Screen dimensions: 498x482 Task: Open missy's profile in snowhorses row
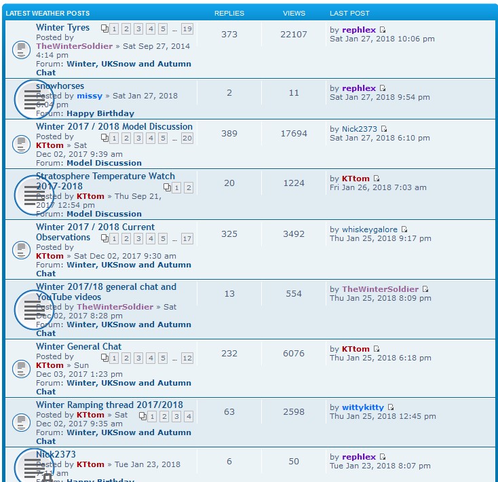[90, 96]
